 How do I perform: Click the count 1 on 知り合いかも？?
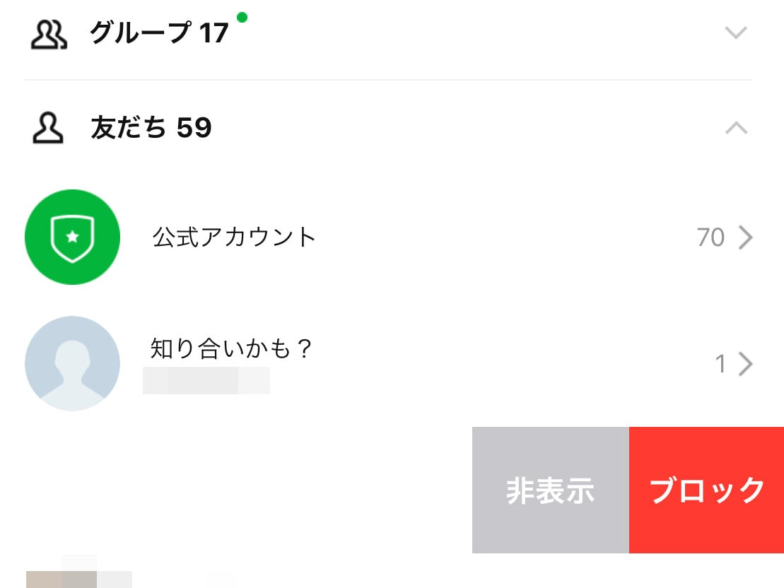click(x=720, y=363)
